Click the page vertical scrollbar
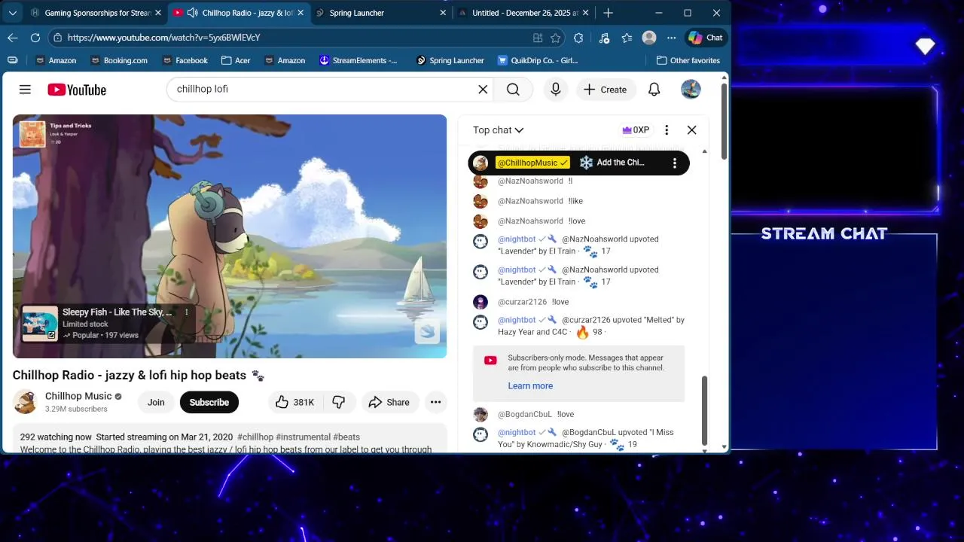The image size is (964, 542). click(x=725, y=120)
